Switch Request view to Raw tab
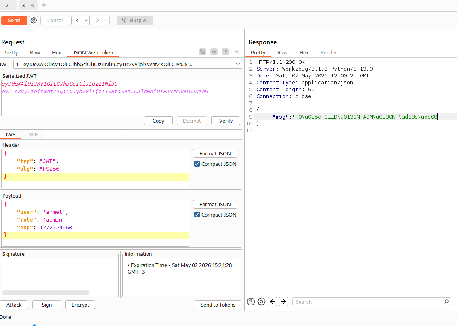The image size is (457, 326). (x=35, y=53)
